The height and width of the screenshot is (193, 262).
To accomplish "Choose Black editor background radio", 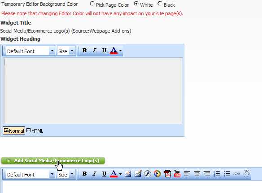I will pyautogui.click(x=160, y=4).
